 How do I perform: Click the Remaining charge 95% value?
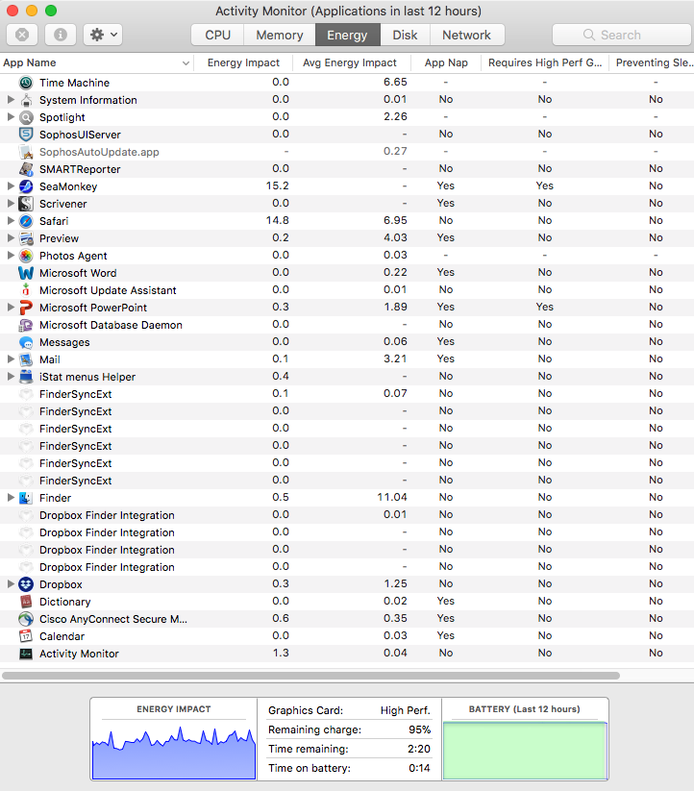420,729
